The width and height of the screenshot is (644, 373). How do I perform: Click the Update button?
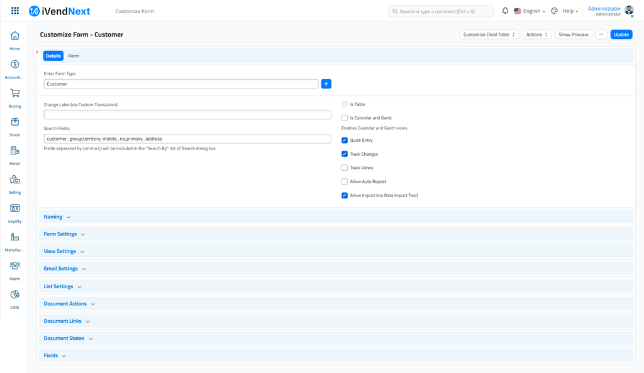tap(621, 35)
